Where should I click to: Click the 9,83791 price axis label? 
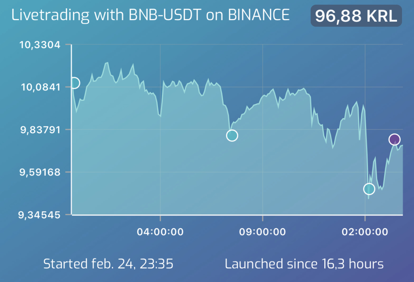coord(41,129)
